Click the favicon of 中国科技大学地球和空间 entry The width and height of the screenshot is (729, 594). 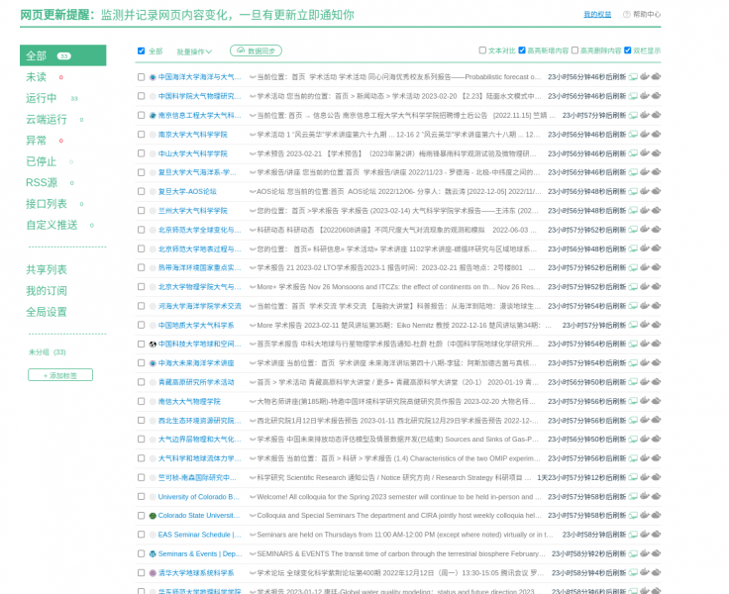153,345
